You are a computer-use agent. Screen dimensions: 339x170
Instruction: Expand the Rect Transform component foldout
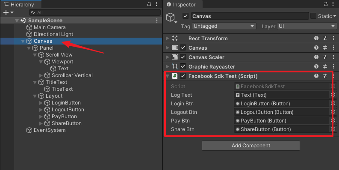167,39
